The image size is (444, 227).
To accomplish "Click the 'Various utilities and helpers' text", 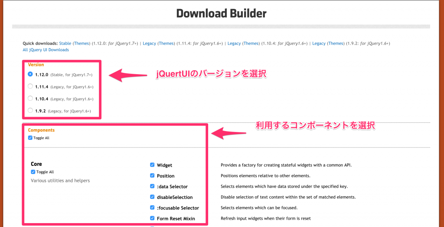I will point(60,180).
